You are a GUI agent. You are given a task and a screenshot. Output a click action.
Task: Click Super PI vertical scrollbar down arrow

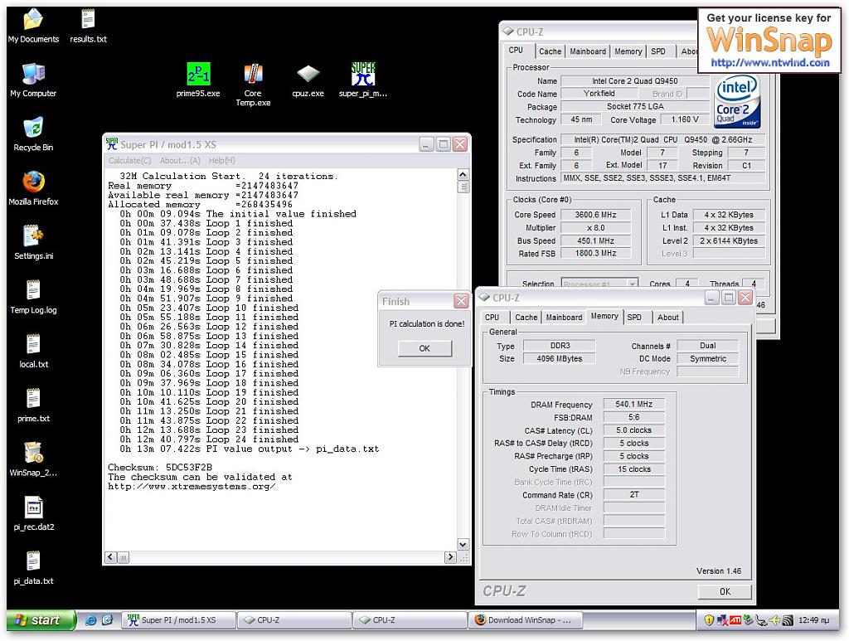pos(463,544)
